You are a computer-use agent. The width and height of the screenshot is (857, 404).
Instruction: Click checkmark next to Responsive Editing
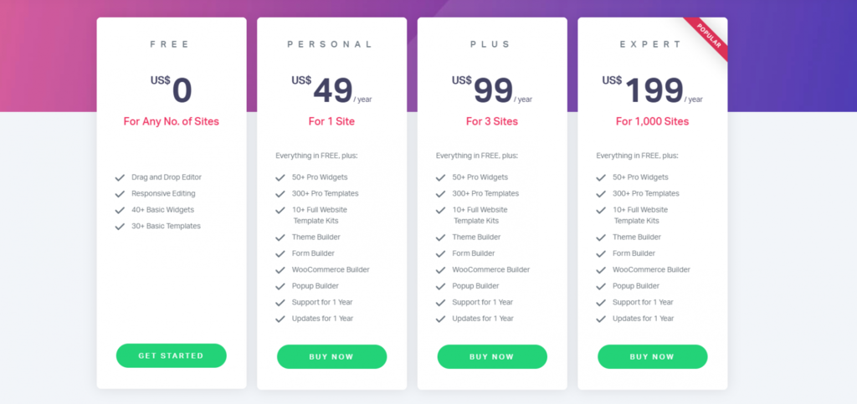click(x=120, y=194)
